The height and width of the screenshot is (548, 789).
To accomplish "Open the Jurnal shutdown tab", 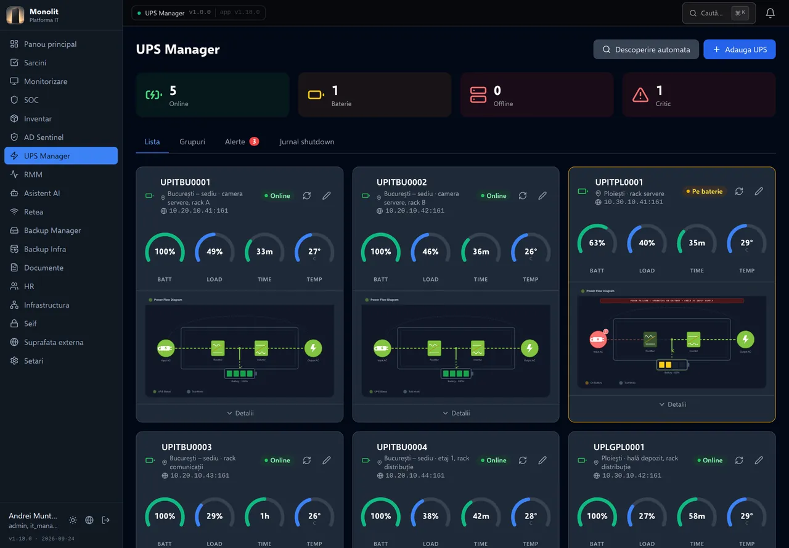I will [x=307, y=142].
